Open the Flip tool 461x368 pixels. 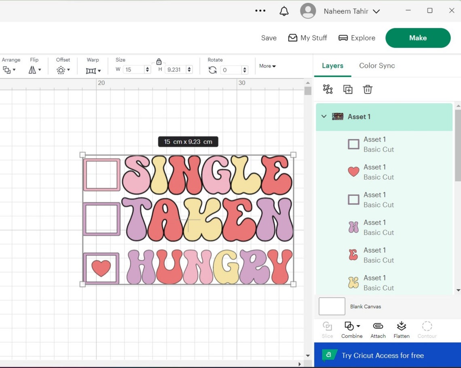click(34, 70)
